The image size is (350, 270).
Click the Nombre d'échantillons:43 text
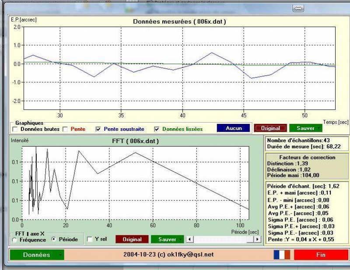pyautogui.click(x=298, y=140)
